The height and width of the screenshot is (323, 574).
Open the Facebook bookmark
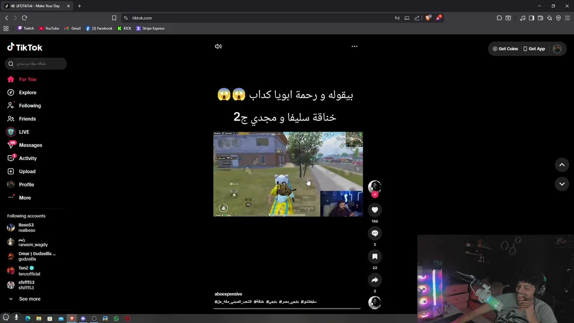click(x=99, y=28)
